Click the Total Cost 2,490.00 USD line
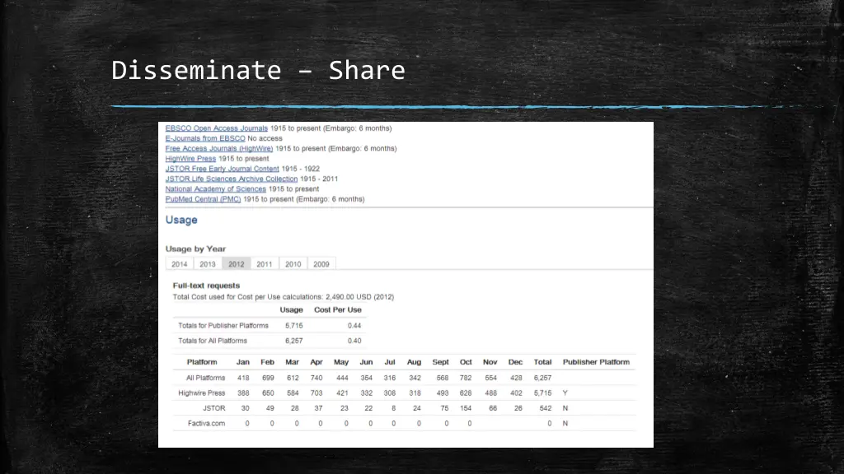Screen dimensions: 844x474 284,296
